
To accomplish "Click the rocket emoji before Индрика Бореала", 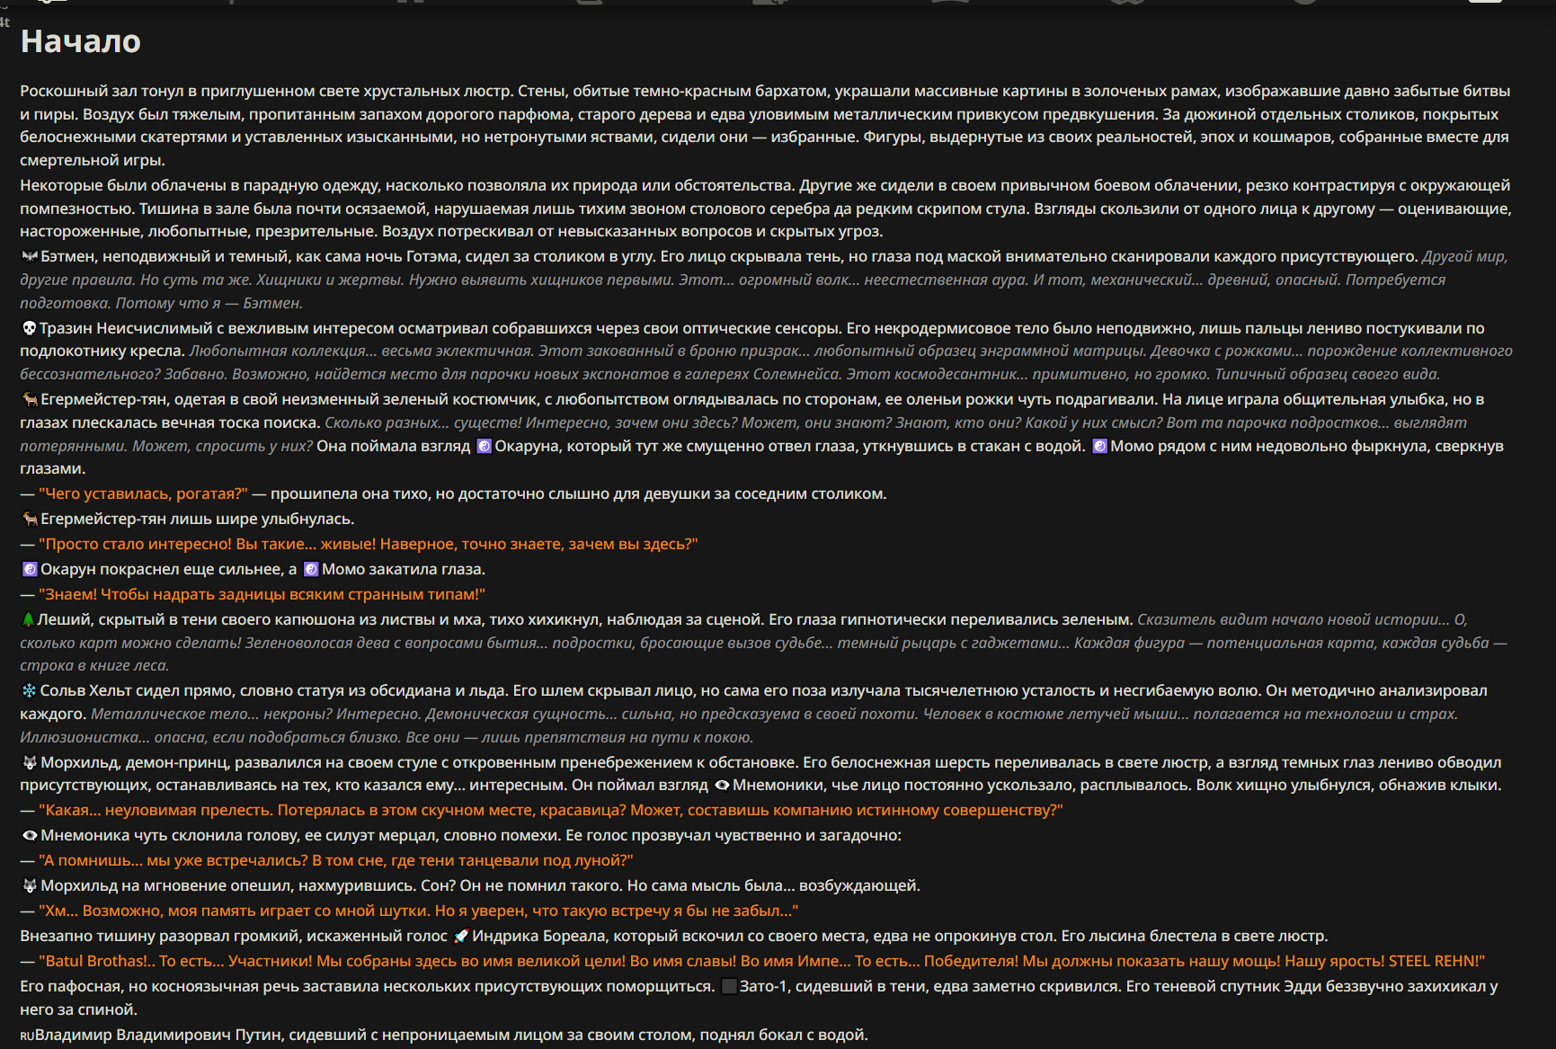I will [x=461, y=936].
